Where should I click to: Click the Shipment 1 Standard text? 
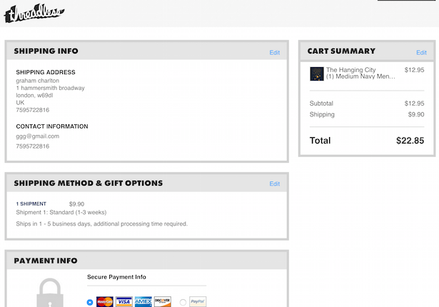(63, 212)
